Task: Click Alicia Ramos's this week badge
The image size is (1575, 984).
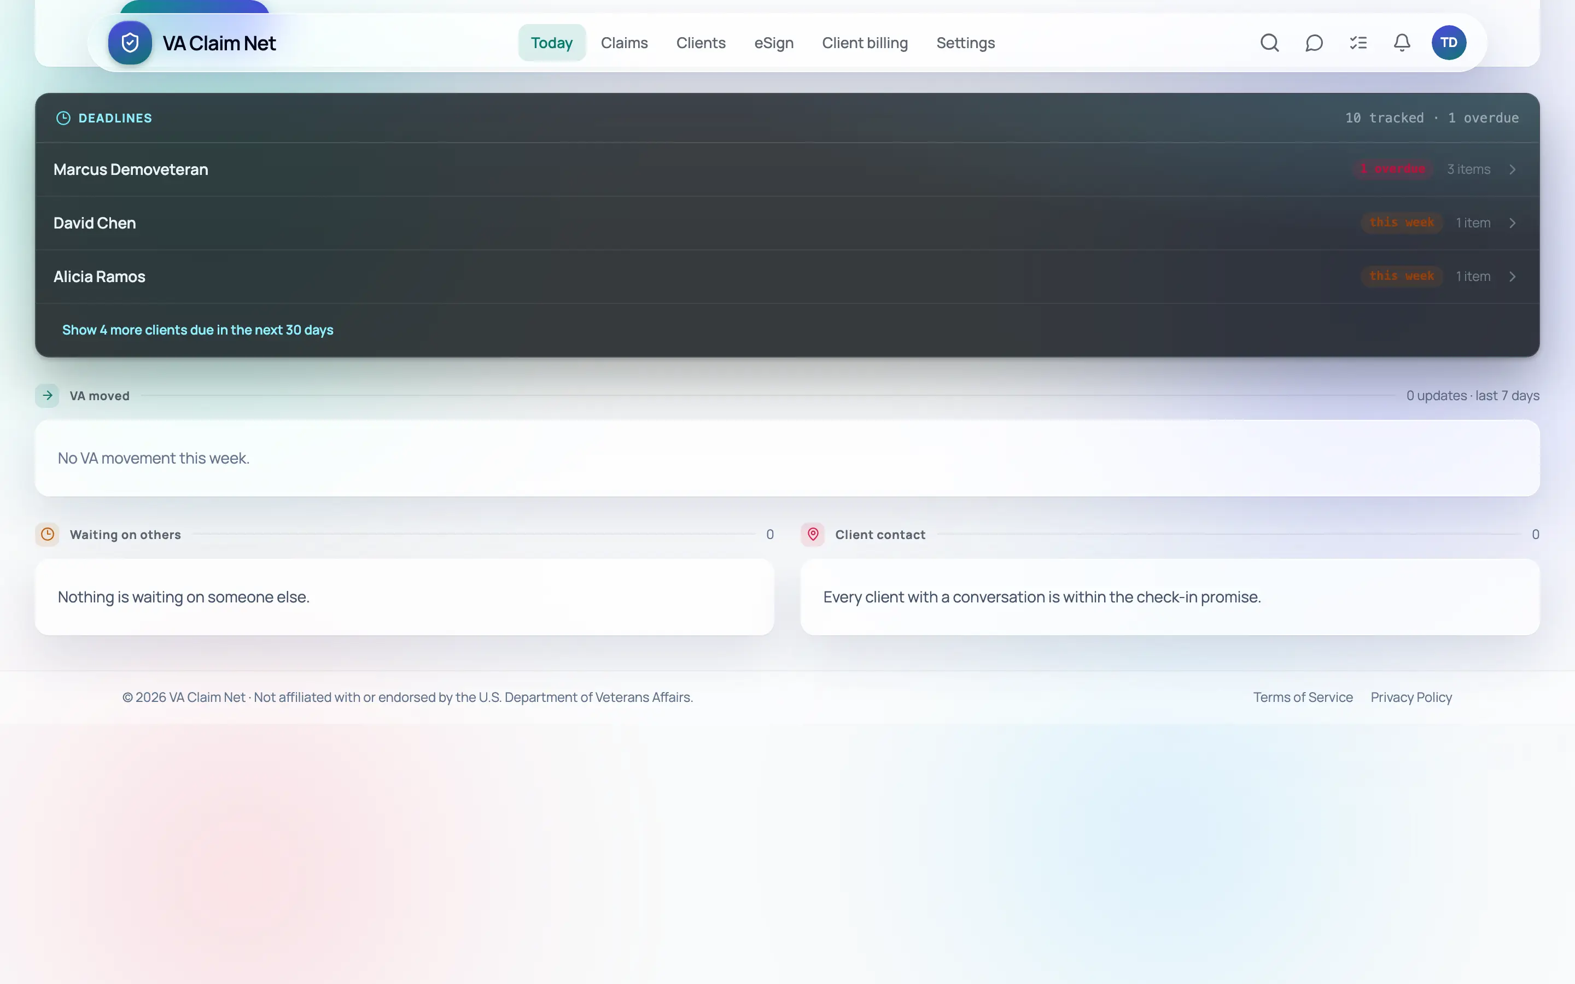Action: click(x=1402, y=276)
